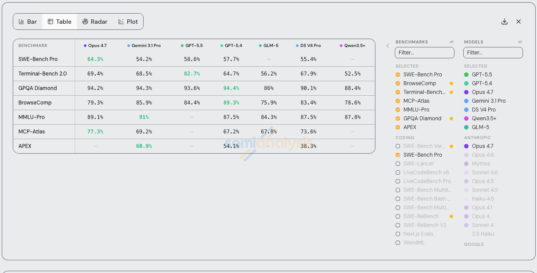
Task: Click the 64.3% SWE-Bench Pro value
Action: coord(95,59)
